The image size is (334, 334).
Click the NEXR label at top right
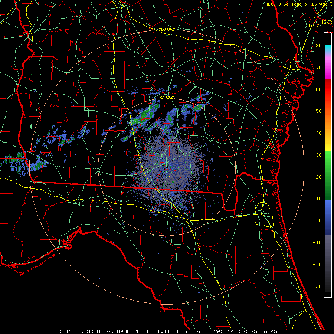click(326, 22)
